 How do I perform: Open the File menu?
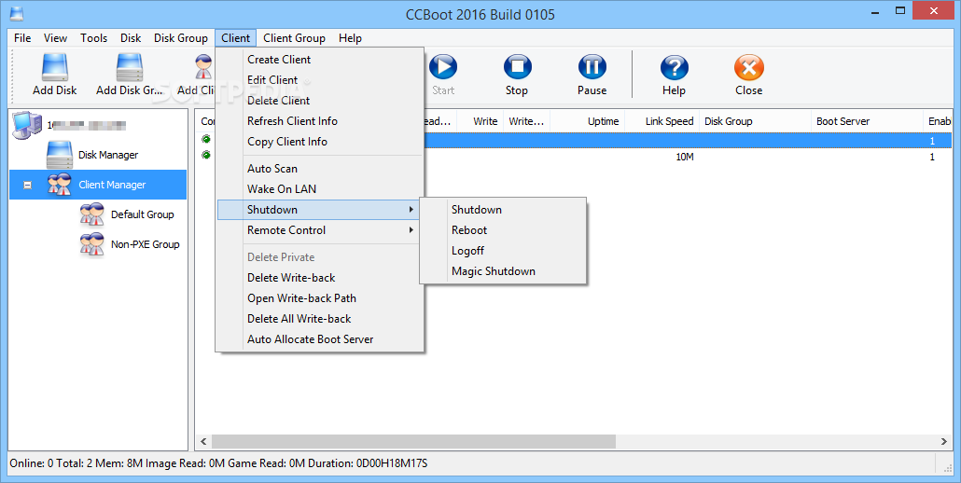[22, 38]
